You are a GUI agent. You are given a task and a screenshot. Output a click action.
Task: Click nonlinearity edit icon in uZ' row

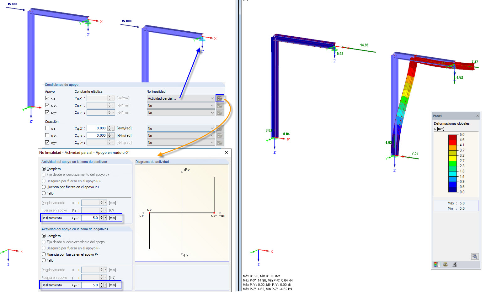pos(220,113)
